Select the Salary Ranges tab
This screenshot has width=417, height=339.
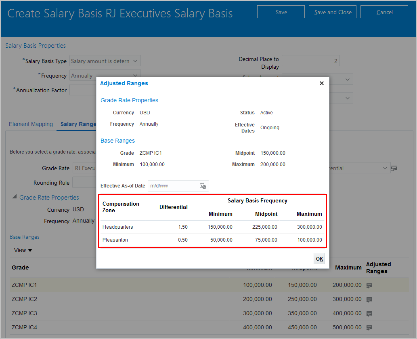pos(78,124)
